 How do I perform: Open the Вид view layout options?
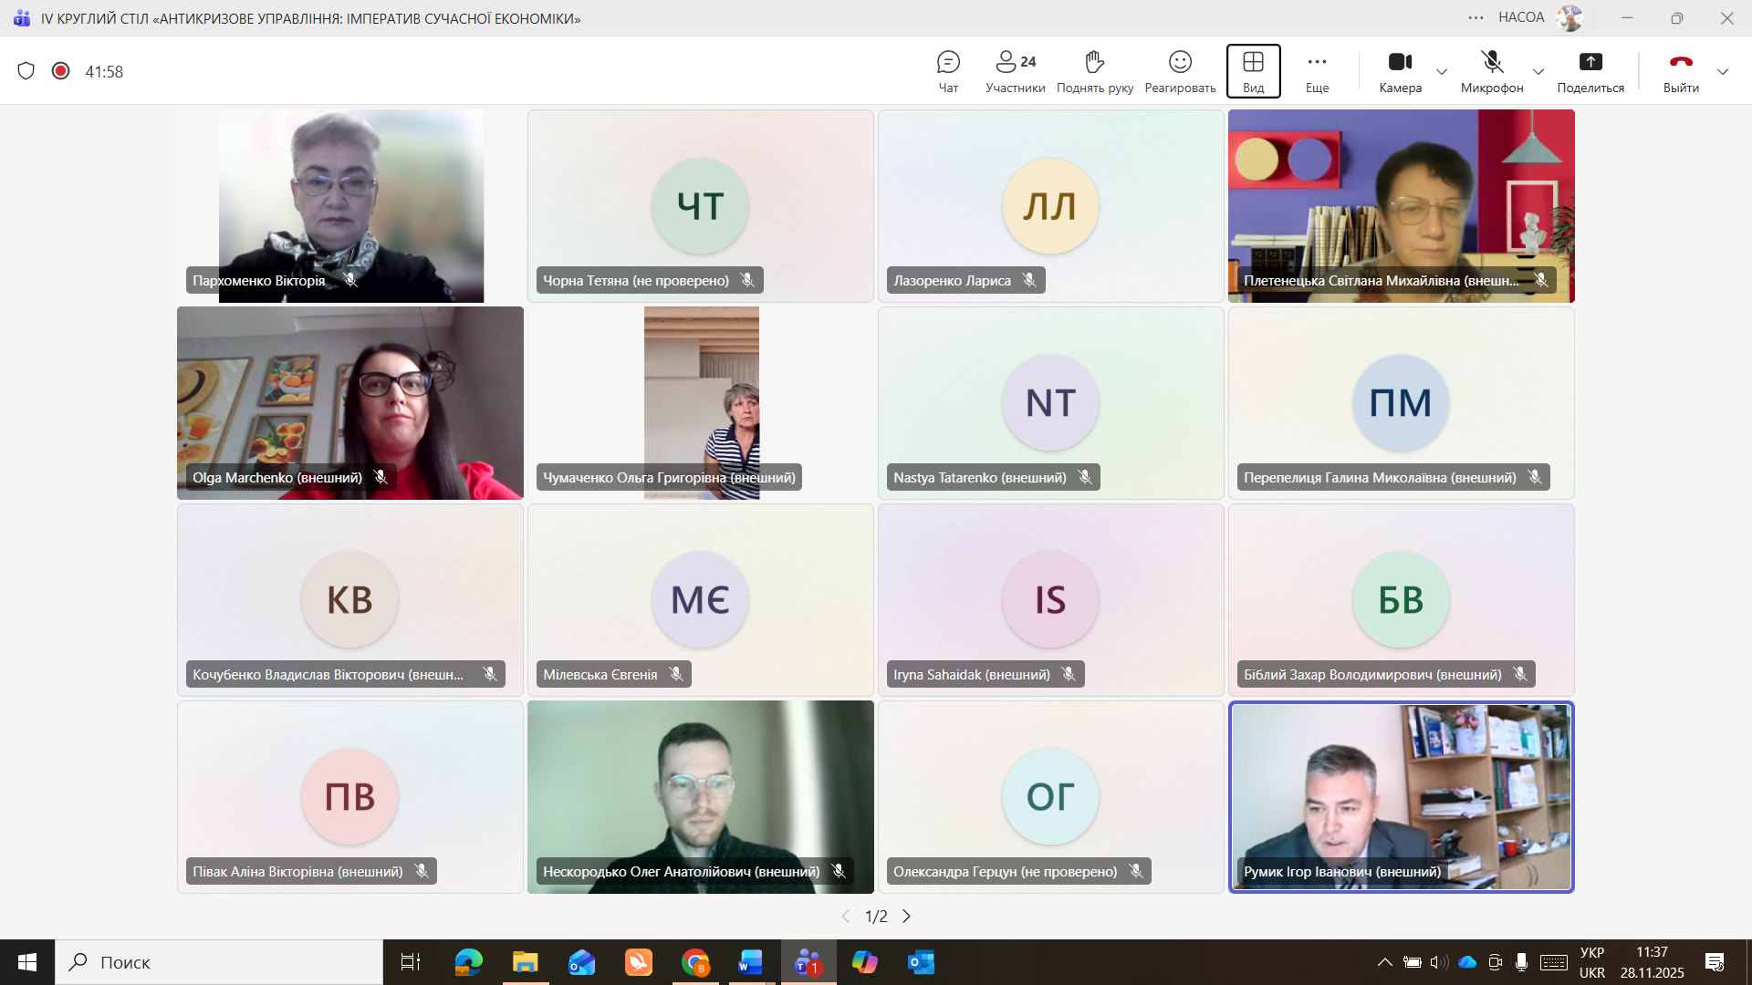click(1253, 71)
